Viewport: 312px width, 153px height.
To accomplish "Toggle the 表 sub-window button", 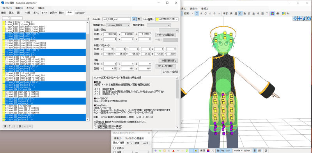I will click(231, 14).
